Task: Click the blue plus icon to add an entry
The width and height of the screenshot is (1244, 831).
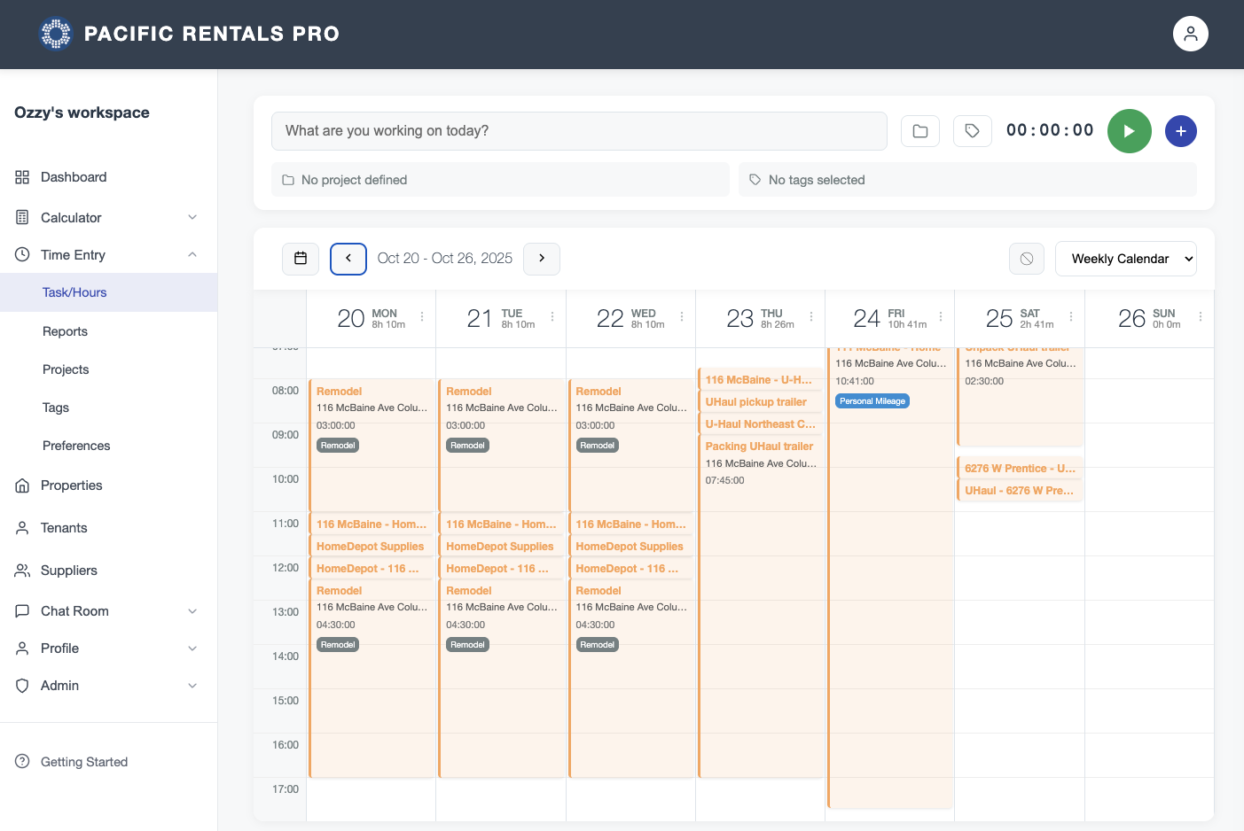Action: 1180,130
